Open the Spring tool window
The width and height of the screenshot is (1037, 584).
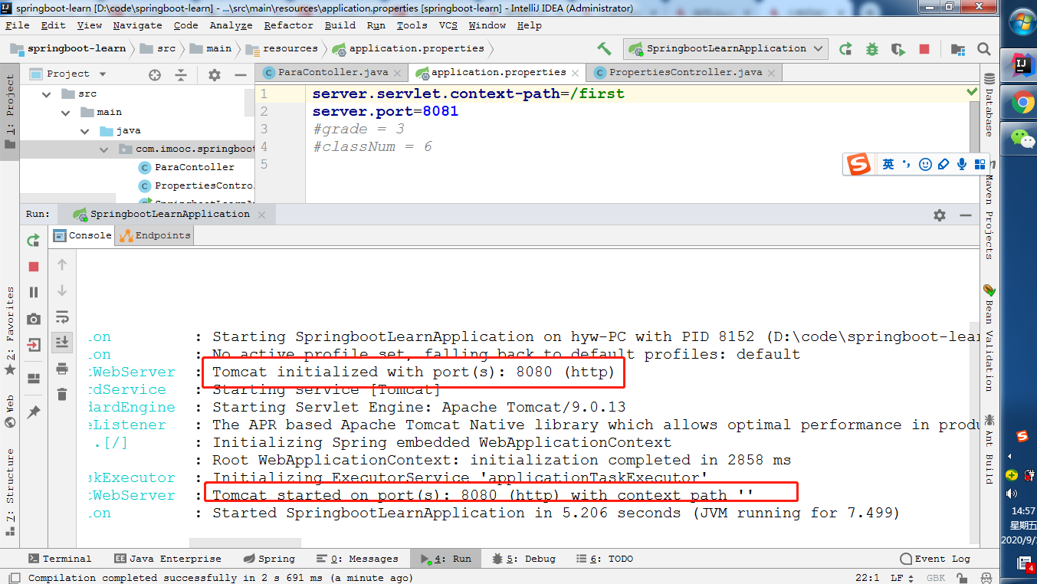coord(269,559)
